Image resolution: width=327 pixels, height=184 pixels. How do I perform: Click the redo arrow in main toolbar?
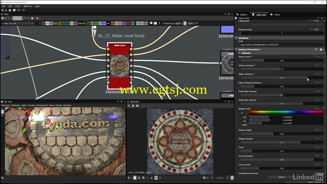[x=24, y=10]
